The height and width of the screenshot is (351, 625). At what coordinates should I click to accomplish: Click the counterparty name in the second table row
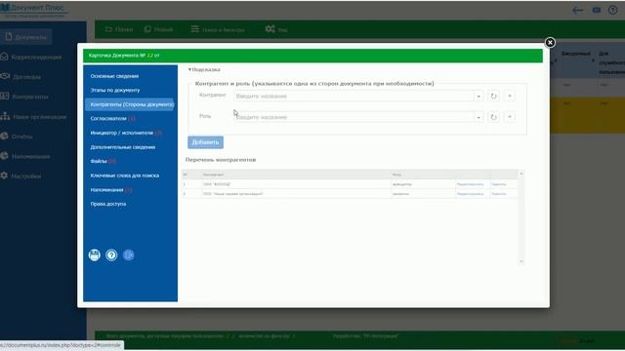click(x=233, y=194)
